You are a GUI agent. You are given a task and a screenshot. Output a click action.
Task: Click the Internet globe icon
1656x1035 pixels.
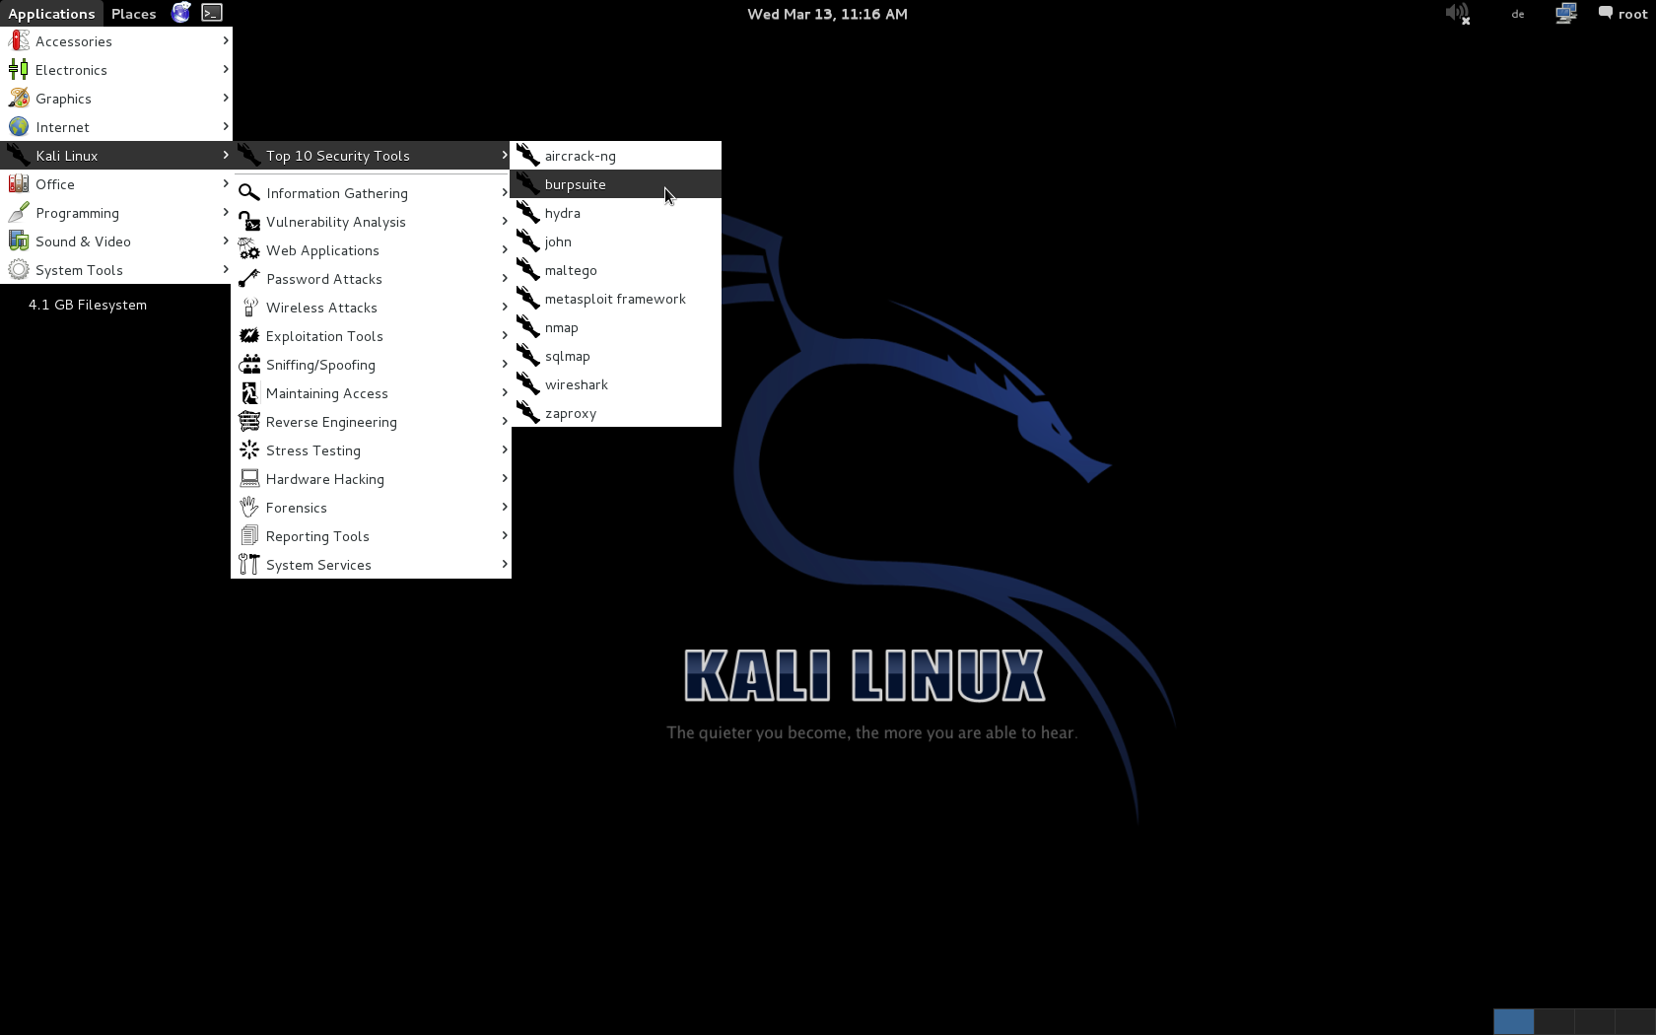tap(19, 127)
